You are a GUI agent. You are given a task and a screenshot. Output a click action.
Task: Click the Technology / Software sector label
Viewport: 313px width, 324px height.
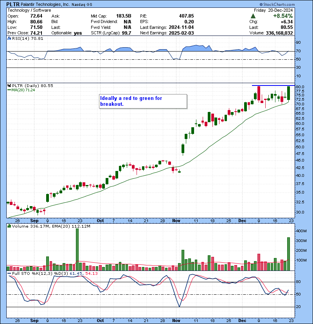point(29,10)
